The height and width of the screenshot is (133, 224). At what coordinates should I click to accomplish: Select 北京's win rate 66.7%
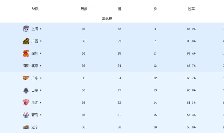tap(191, 66)
